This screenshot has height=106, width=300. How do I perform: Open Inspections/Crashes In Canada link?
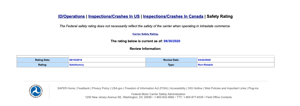(x=173, y=17)
